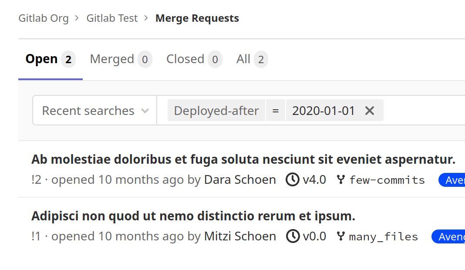Click the milestone clock icon beside v0.0
The width and height of the screenshot is (465, 270).
pyautogui.click(x=292, y=236)
